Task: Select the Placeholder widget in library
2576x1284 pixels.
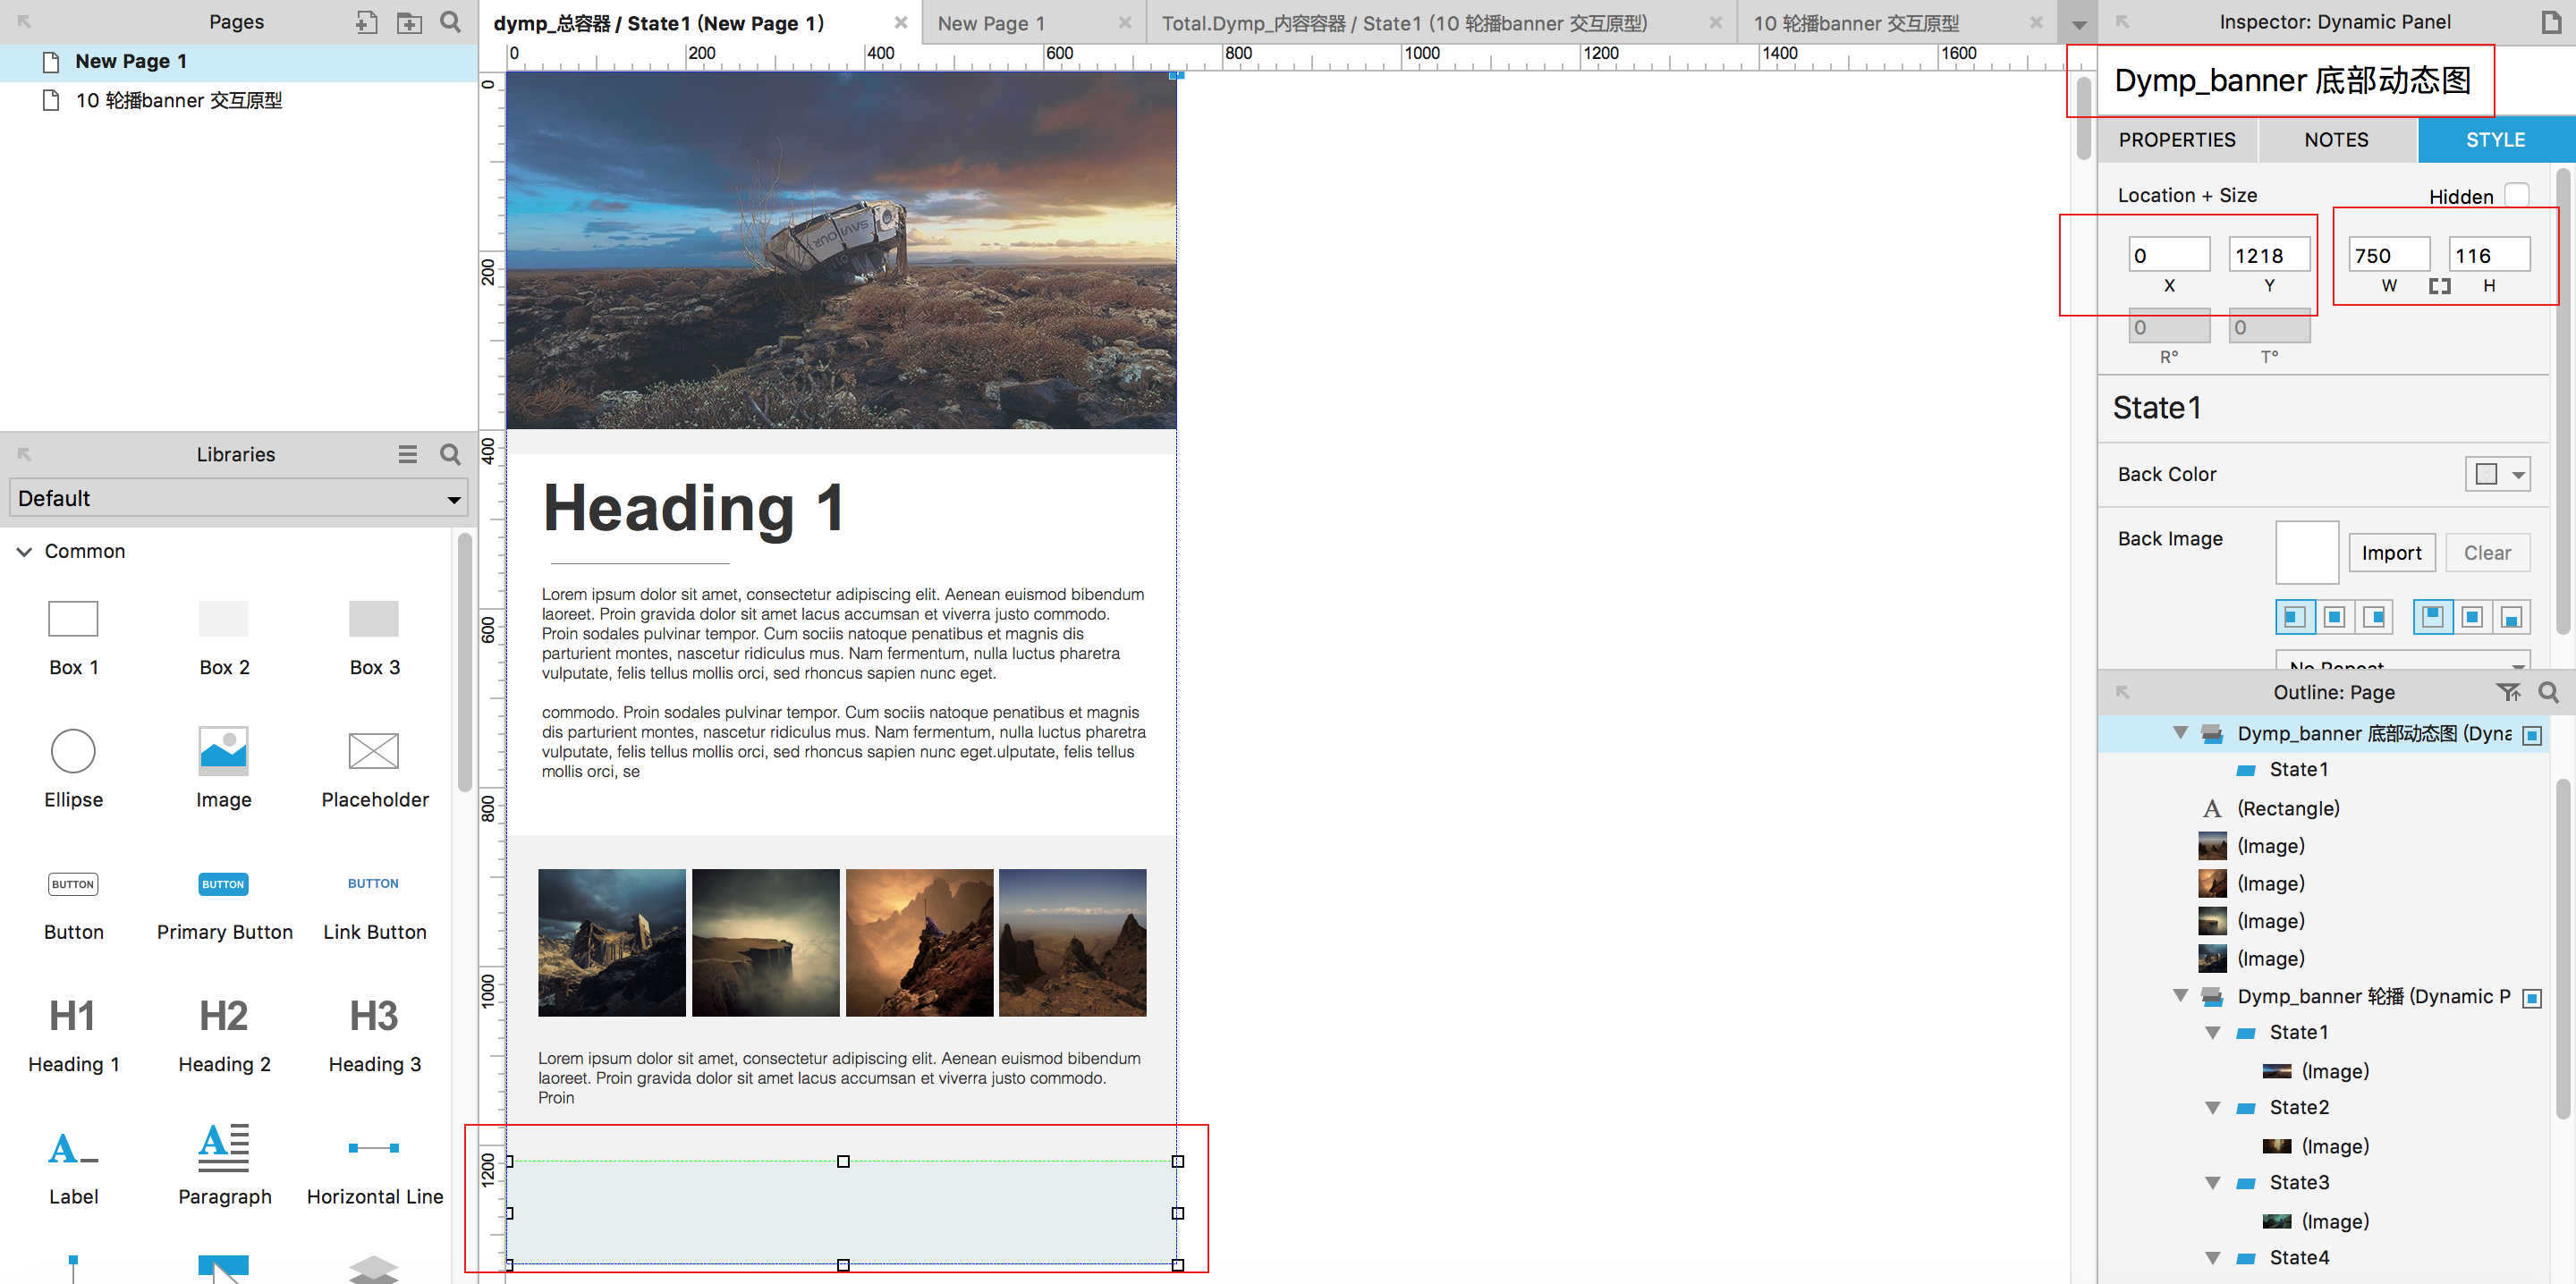Action: click(x=374, y=751)
